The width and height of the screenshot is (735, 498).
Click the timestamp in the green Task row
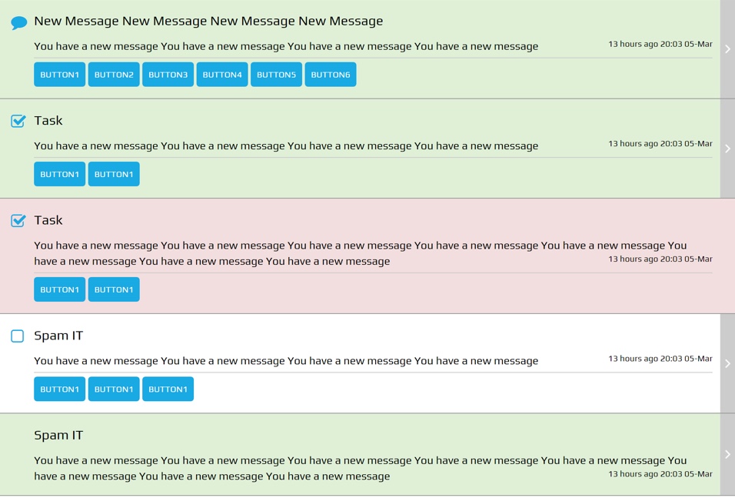[x=660, y=144]
